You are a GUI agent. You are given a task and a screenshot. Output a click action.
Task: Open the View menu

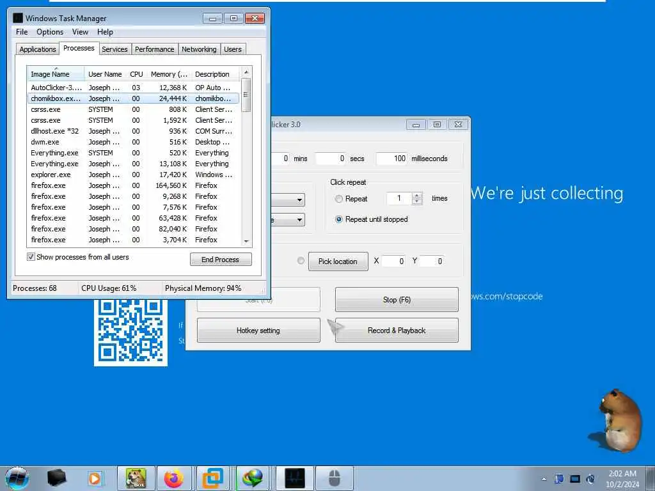pyautogui.click(x=80, y=32)
